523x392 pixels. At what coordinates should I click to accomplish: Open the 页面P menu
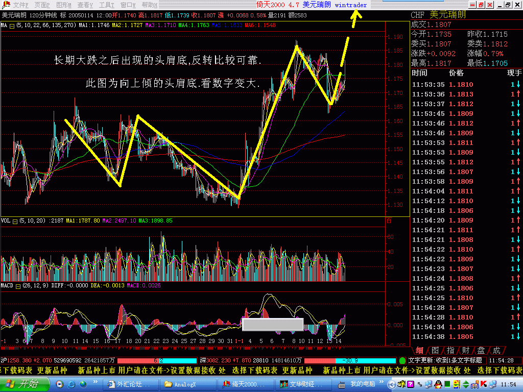point(42,5)
